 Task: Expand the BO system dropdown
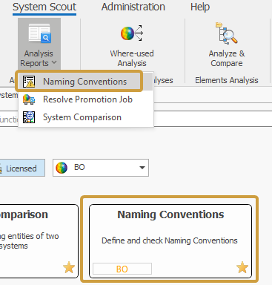point(142,168)
